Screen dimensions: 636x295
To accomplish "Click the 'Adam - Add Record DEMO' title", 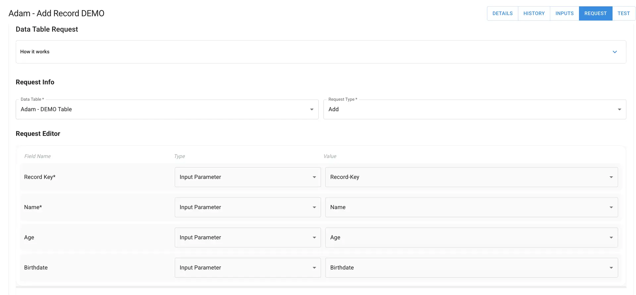I will pyautogui.click(x=56, y=14).
